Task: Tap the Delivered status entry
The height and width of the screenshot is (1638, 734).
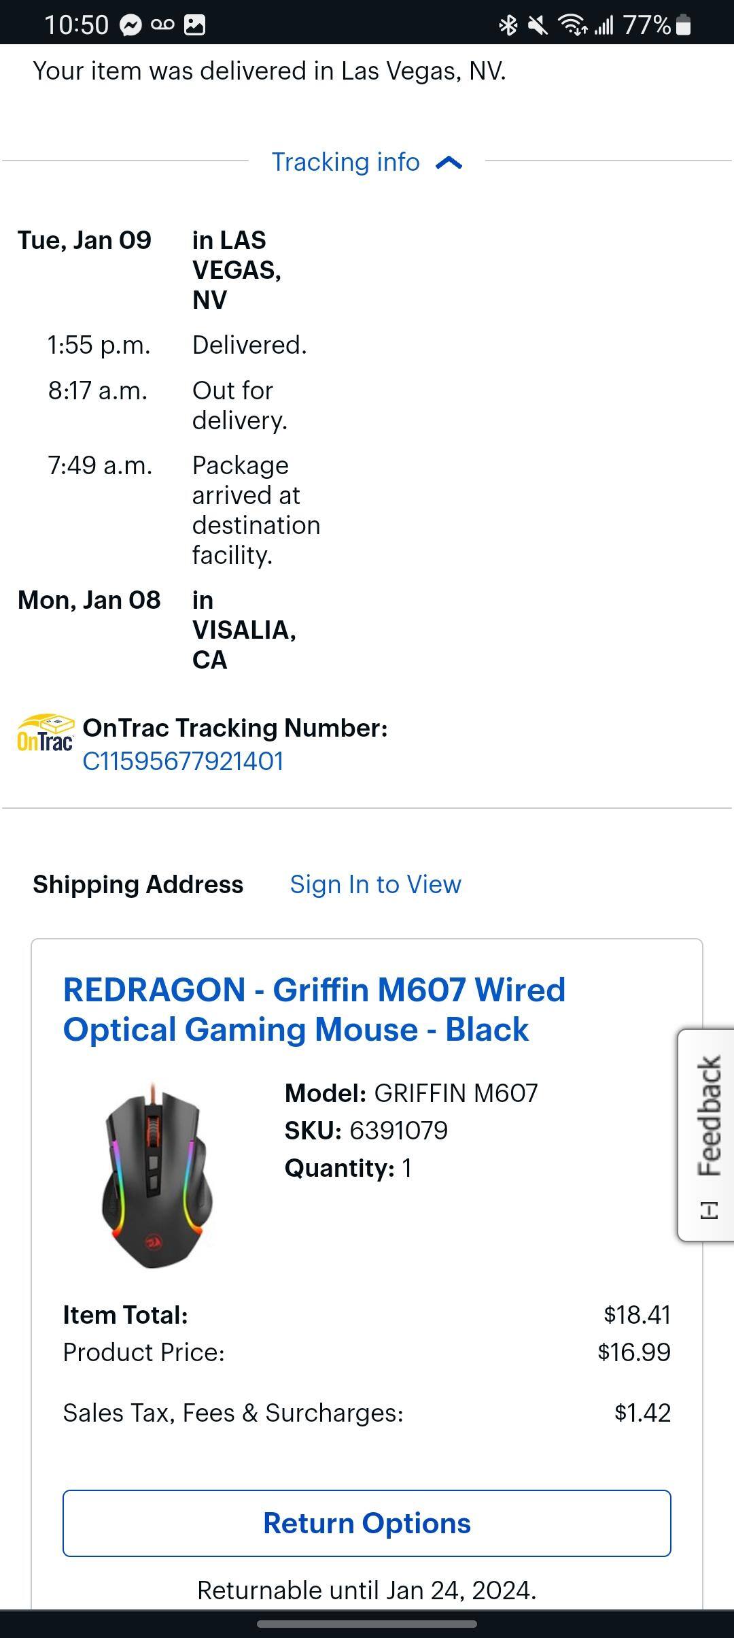Action: pyautogui.click(x=249, y=345)
